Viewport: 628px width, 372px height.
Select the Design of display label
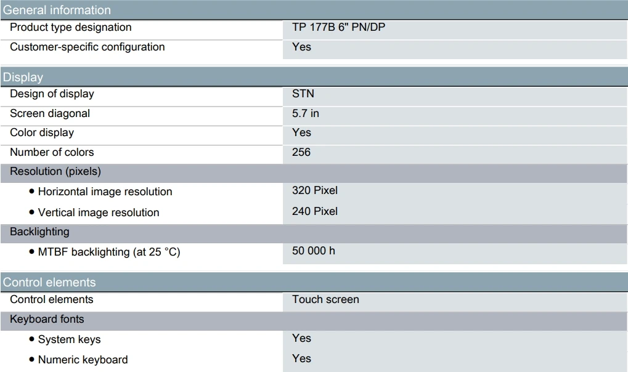point(52,94)
